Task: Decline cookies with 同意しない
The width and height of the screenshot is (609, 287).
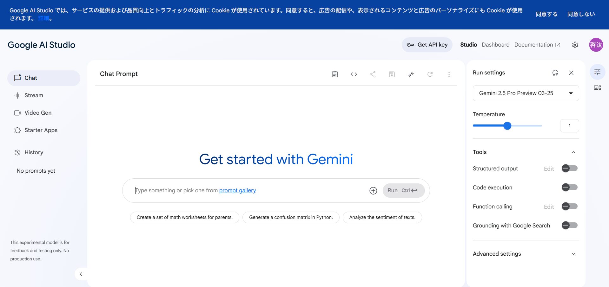Action: point(581,14)
